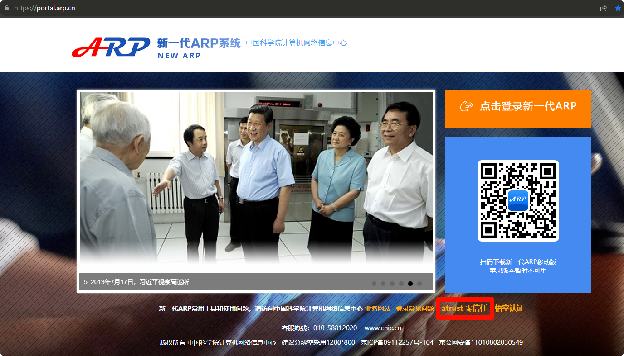This screenshot has width=624, height=356.
Task: Select the third carousel dot indicator
Action: pyautogui.click(x=392, y=284)
